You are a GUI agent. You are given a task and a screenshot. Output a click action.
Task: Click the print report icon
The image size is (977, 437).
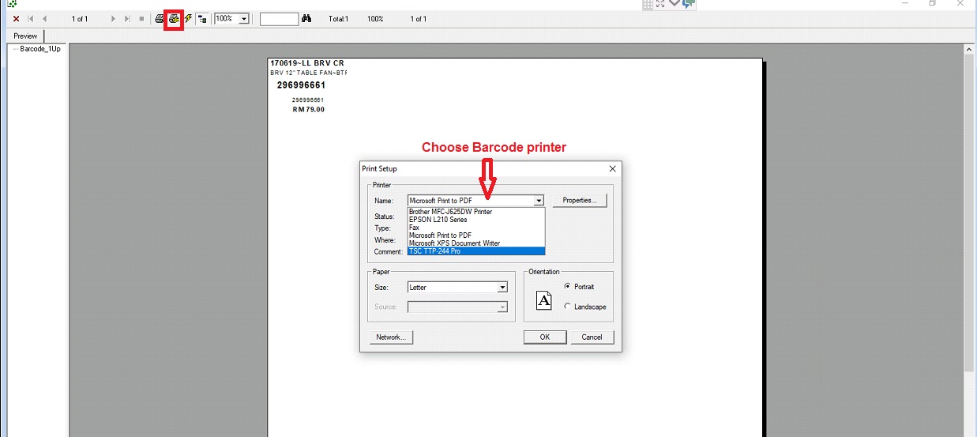point(160,18)
